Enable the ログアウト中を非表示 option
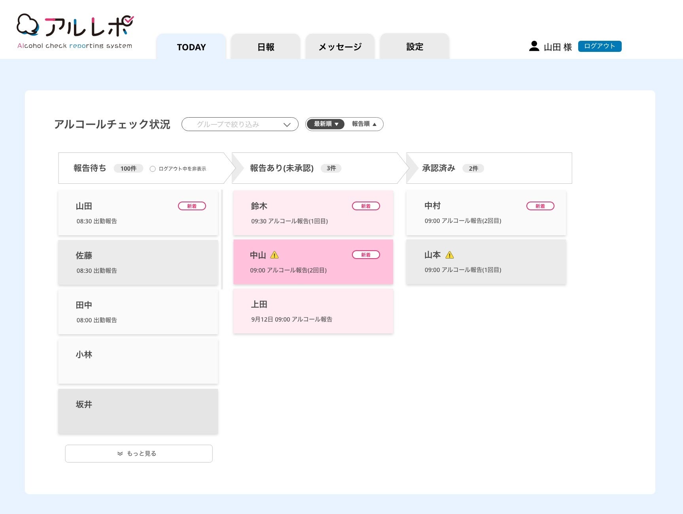This screenshot has height=514, width=683. coord(153,169)
